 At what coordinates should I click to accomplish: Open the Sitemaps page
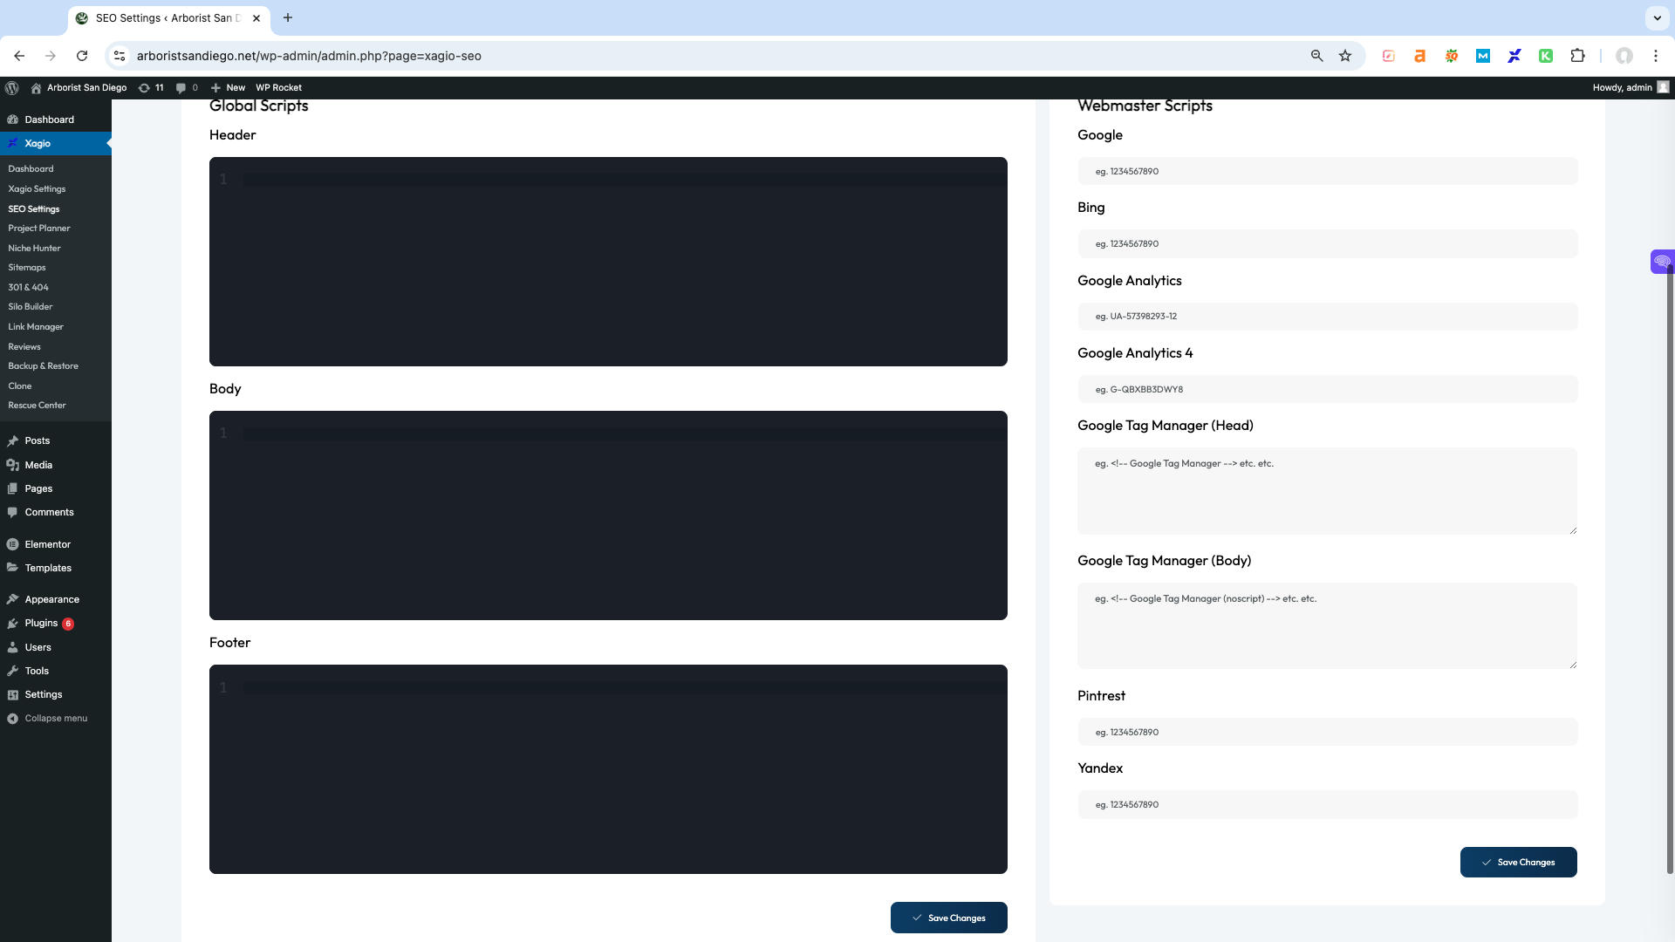(27, 268)
